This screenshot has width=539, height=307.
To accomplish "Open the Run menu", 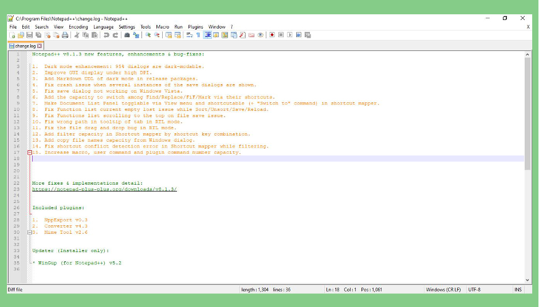I will pyautogui.click(x=178, y=27).
